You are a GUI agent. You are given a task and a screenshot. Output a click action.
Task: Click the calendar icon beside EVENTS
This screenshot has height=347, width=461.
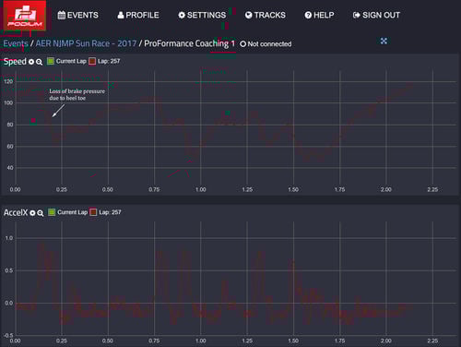tap(62, 15)
